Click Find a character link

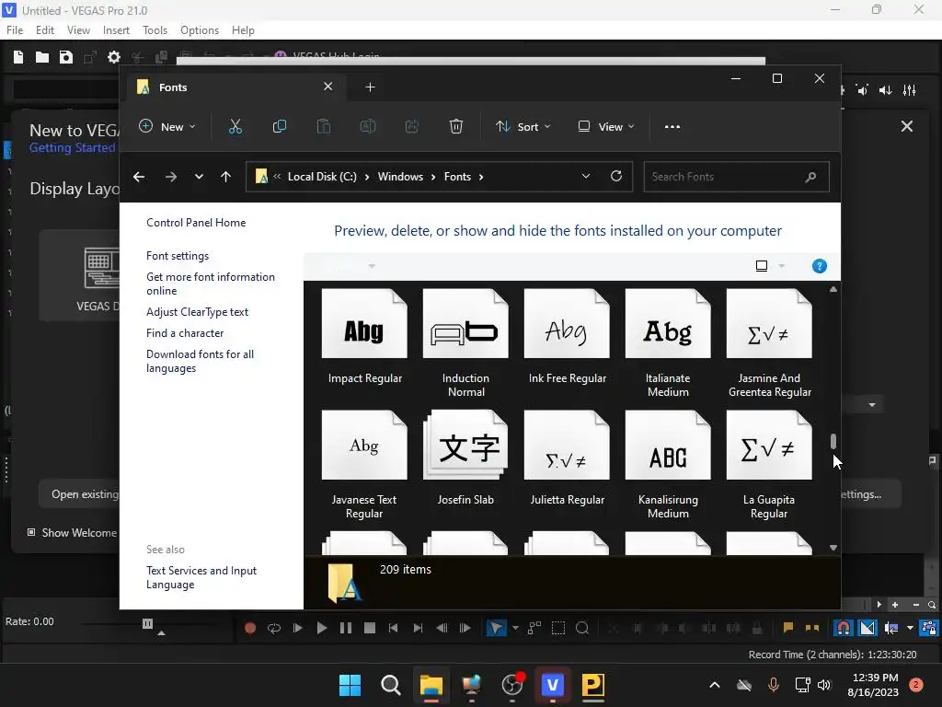(185, 333)
